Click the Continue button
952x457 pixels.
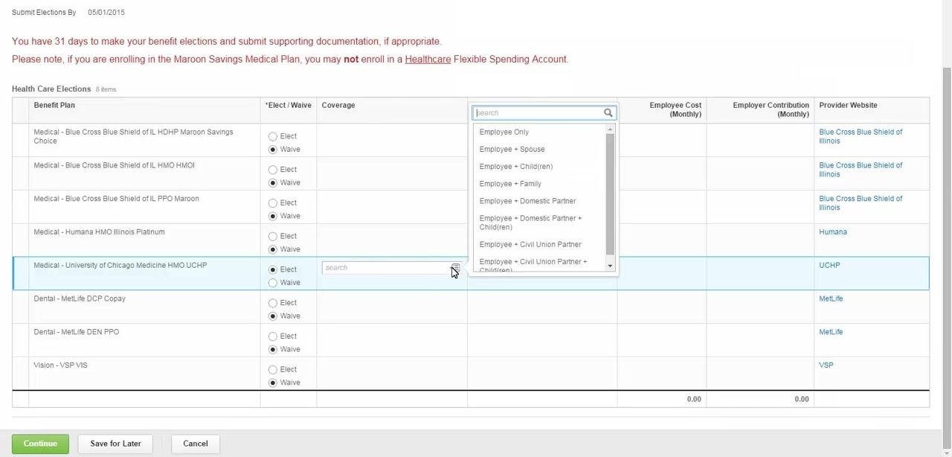click(x=40, y=444)
